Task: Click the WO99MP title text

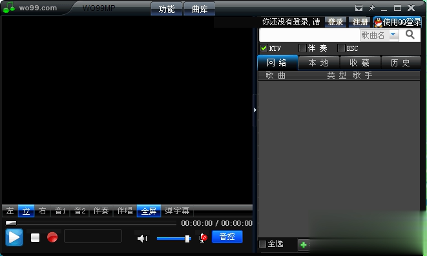Action: click(99, 8)
